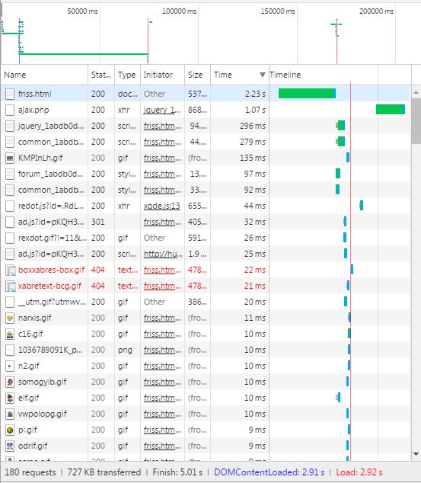Screen dimensions: 421x483
Task: Click the jquery_1abdb0d script file icon
Action: click(10, 126)
